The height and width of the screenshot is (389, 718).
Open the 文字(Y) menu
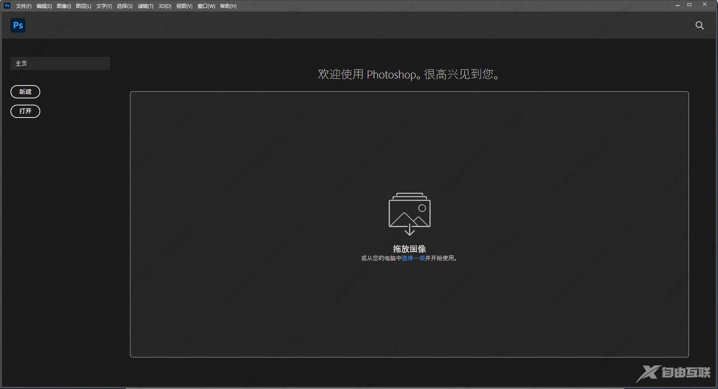point(104,6)
